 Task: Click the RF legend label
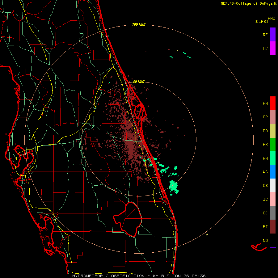265,35
